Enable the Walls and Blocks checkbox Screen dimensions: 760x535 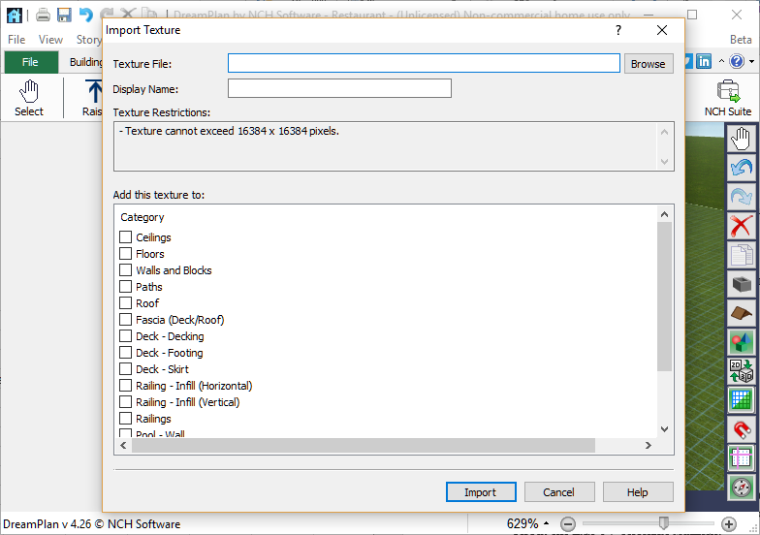pos(126,270)
